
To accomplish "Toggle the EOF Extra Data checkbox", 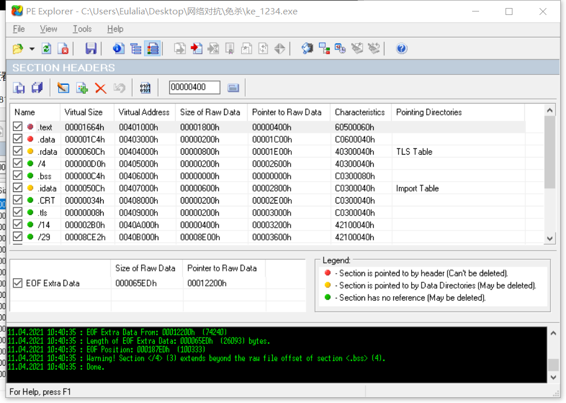I will 18,283.
